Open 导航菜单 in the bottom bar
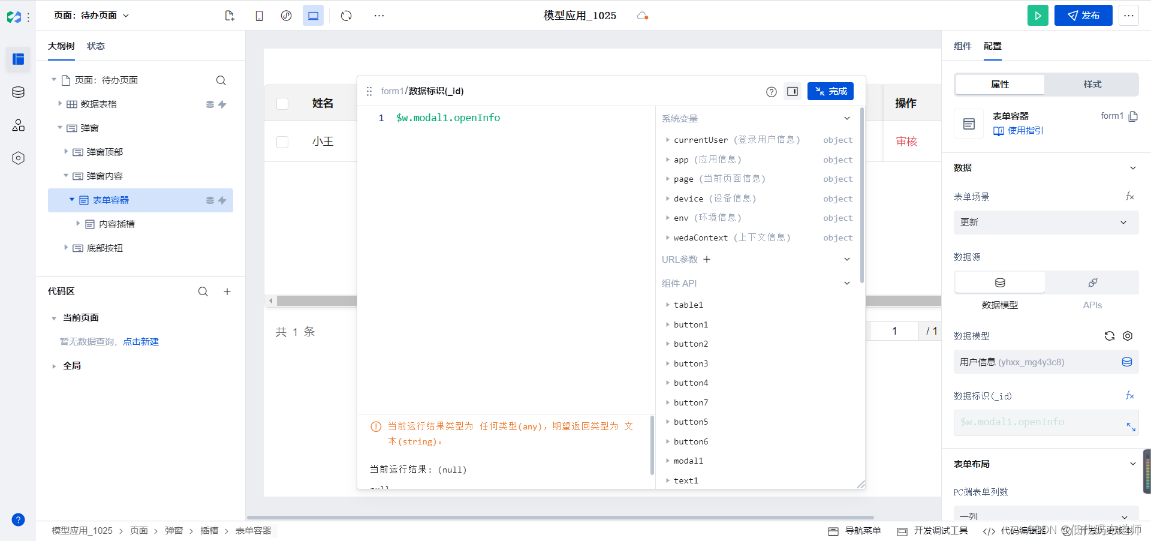Viewport: 1151px width, 541px height. point(854,531)
